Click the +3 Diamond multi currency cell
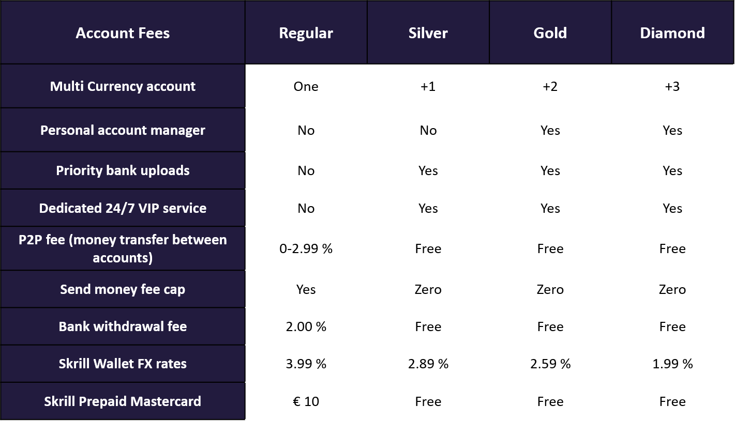 click(x=672, y=86)
